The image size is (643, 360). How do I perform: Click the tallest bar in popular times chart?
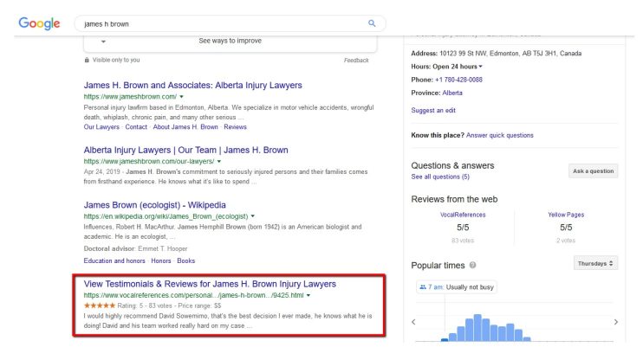coord(477,328)
